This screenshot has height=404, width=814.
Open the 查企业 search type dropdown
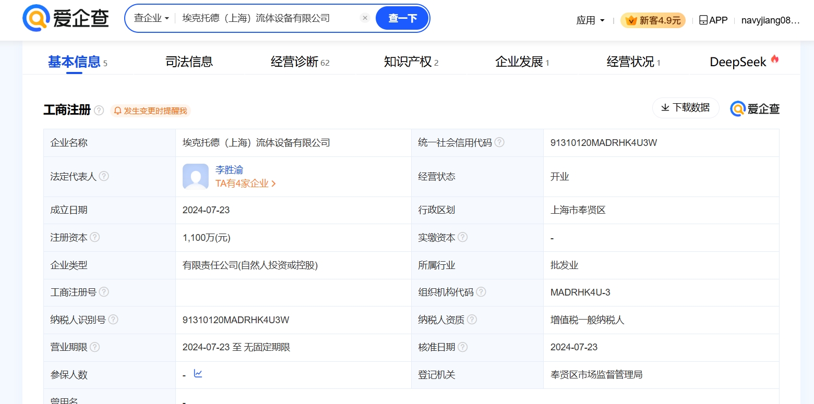point(151,18)
